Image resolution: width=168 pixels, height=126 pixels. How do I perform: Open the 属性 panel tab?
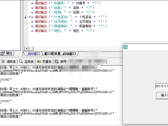(7, 53)
